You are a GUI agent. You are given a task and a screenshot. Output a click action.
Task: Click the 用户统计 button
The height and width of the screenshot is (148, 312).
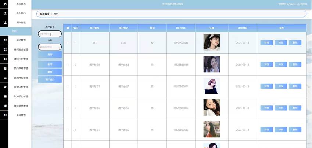click(50, 79)
